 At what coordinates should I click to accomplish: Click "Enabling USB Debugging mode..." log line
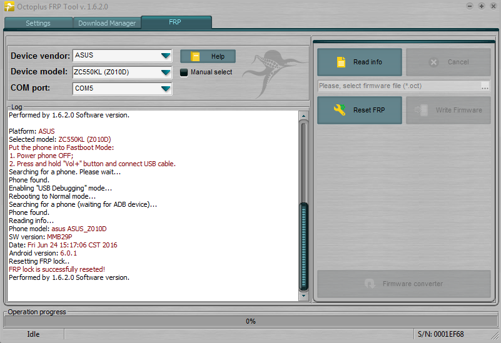click(x=61, y=188)
